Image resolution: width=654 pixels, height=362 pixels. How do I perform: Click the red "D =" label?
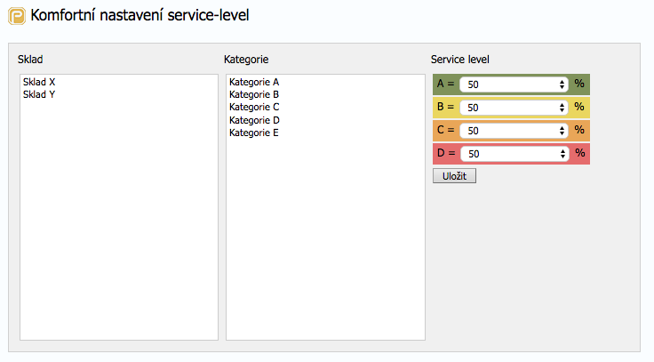(x=445, y=154)
